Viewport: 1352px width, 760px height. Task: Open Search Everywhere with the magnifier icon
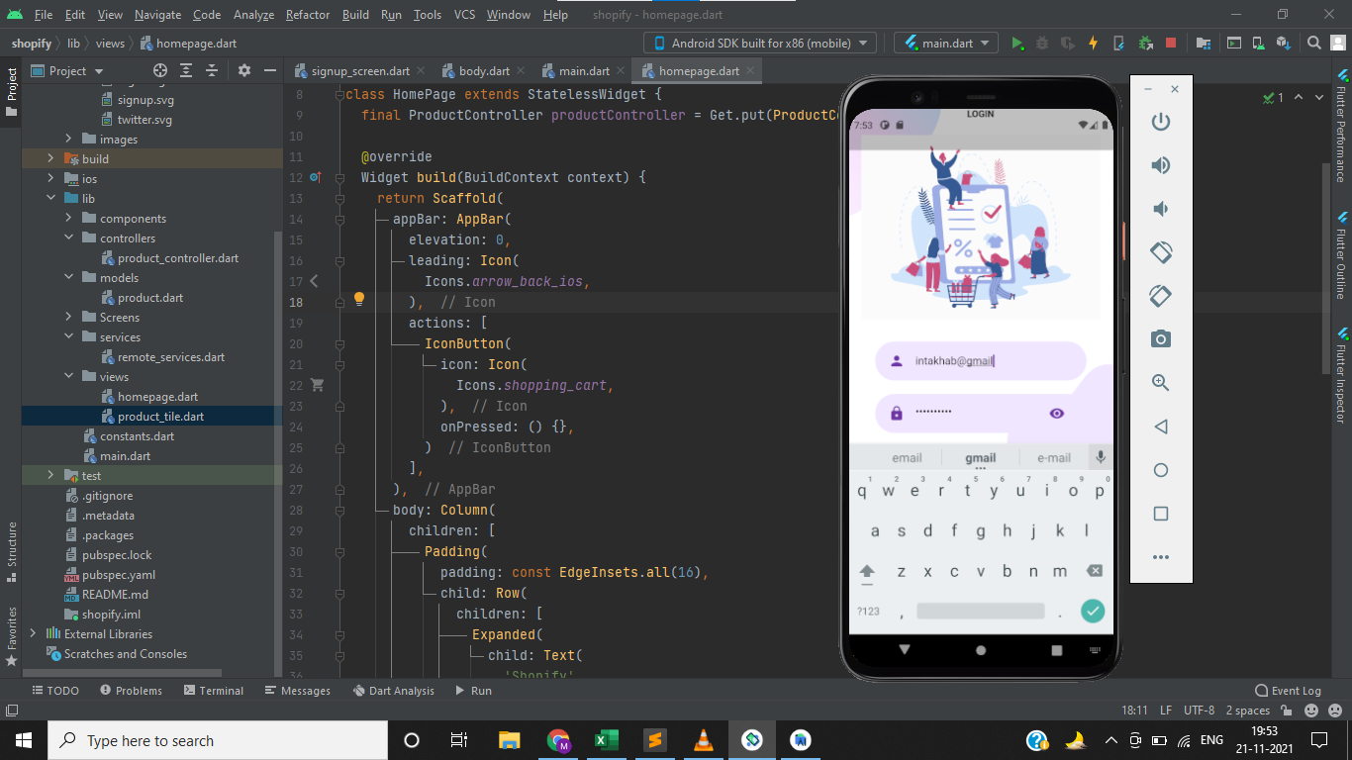1313,43
